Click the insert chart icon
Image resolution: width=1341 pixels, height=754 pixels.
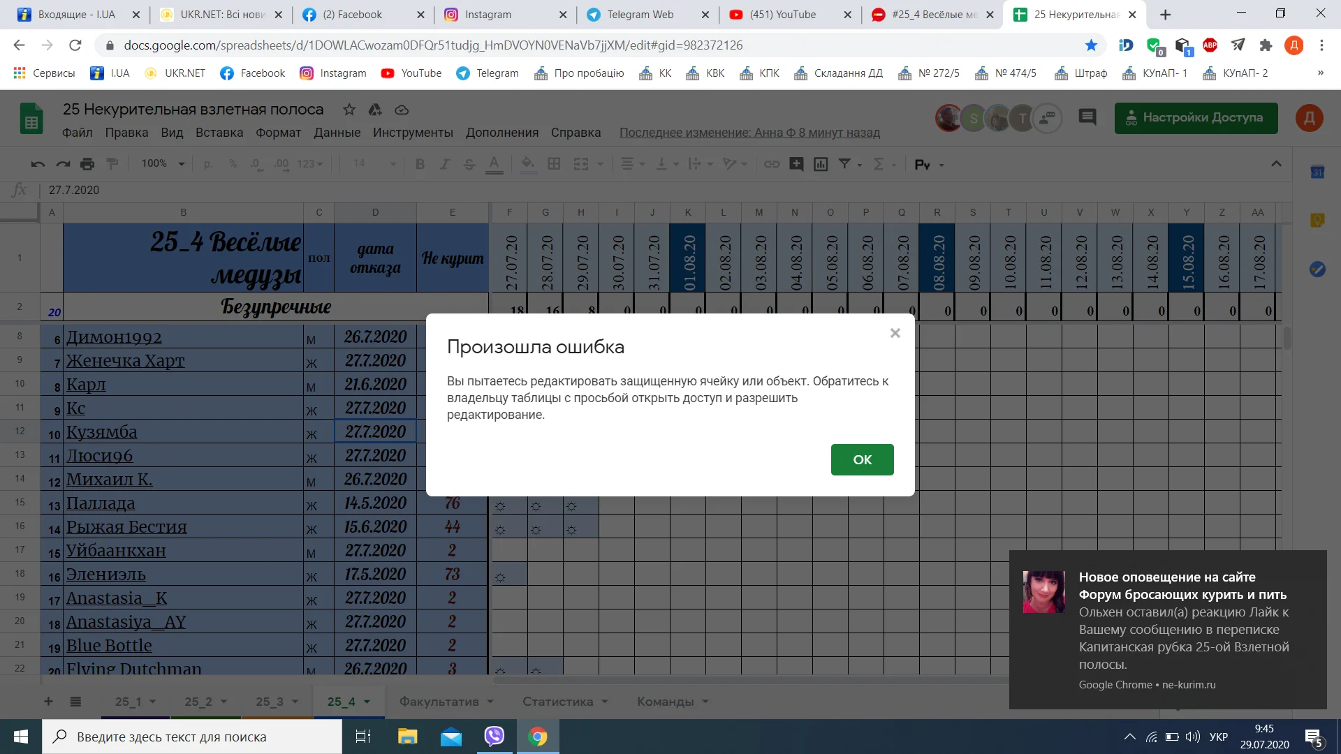tap(821, 164)
